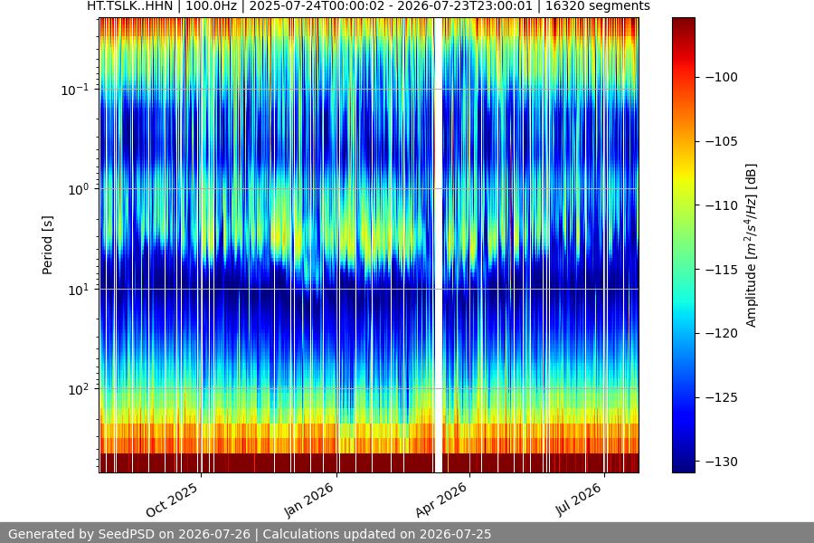Select the 'Jul 2026' x-axis tick label
This screenshot has width=814, height=543.
pos(579,500)
